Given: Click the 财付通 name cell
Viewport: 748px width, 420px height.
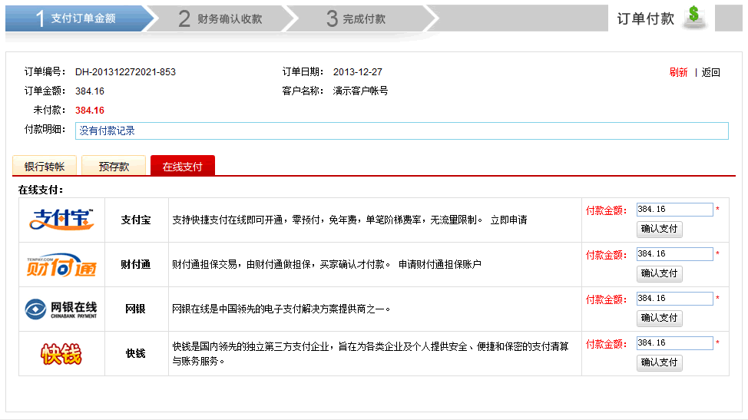Looking at the screenshot, I should pyautogui.click(x=136, y=264).
